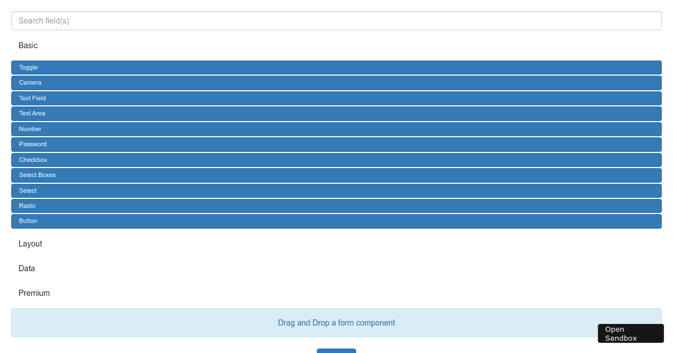Screen dimensions: 673x353
Task: Expand the Data components group
Action: [27, 268]
